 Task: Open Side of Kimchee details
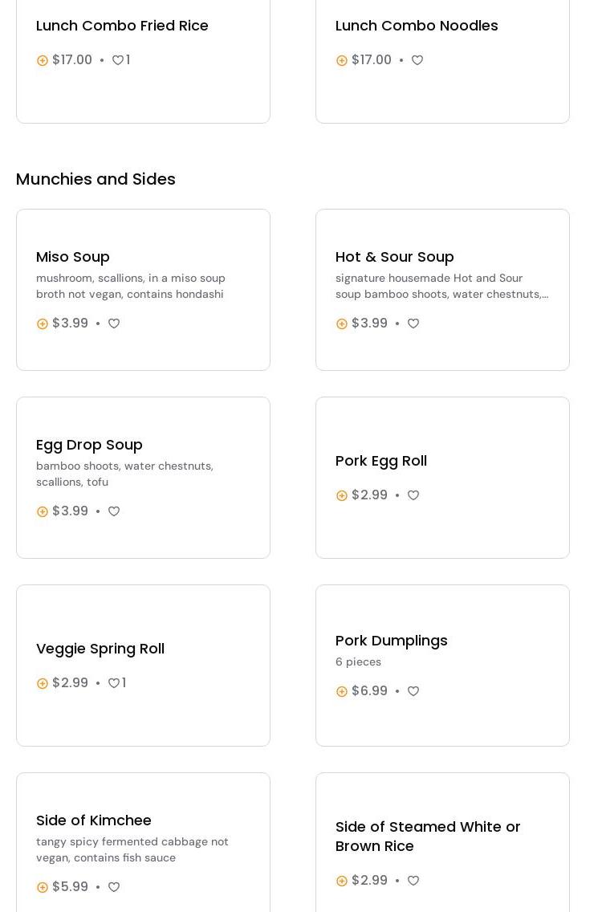tap(94, 820)
